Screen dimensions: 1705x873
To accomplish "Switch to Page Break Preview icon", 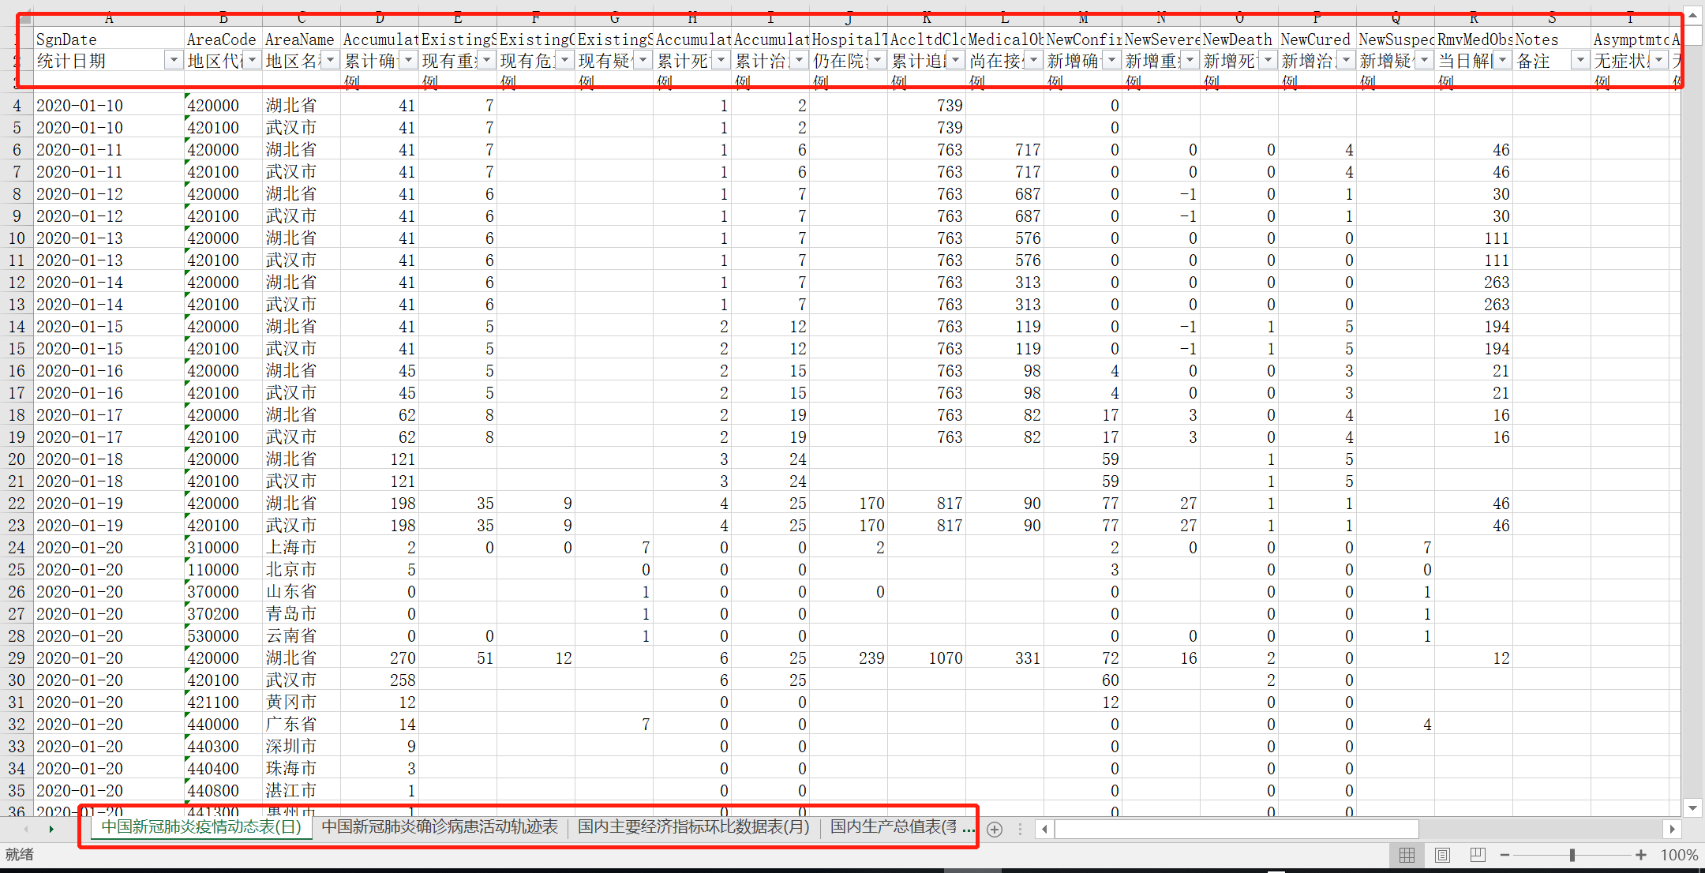I will click(1478, 855).
